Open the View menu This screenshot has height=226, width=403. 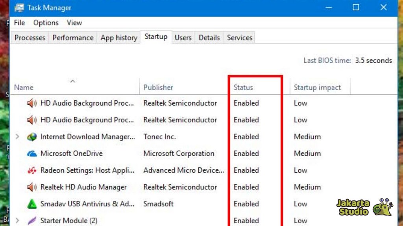pos(74,23)
